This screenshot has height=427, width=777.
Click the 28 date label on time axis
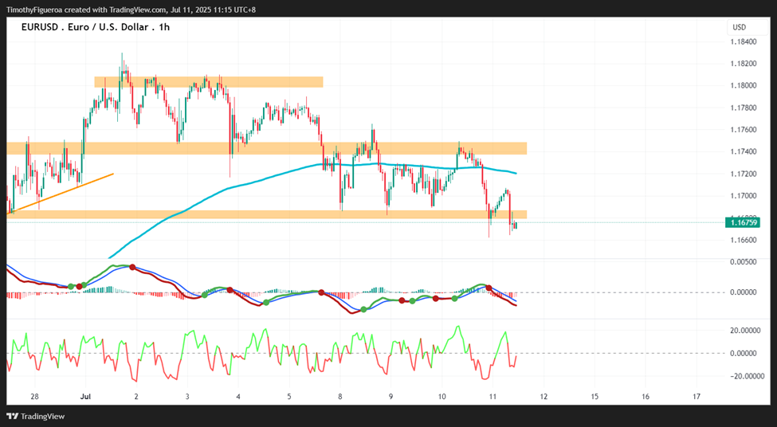[34, 396]
